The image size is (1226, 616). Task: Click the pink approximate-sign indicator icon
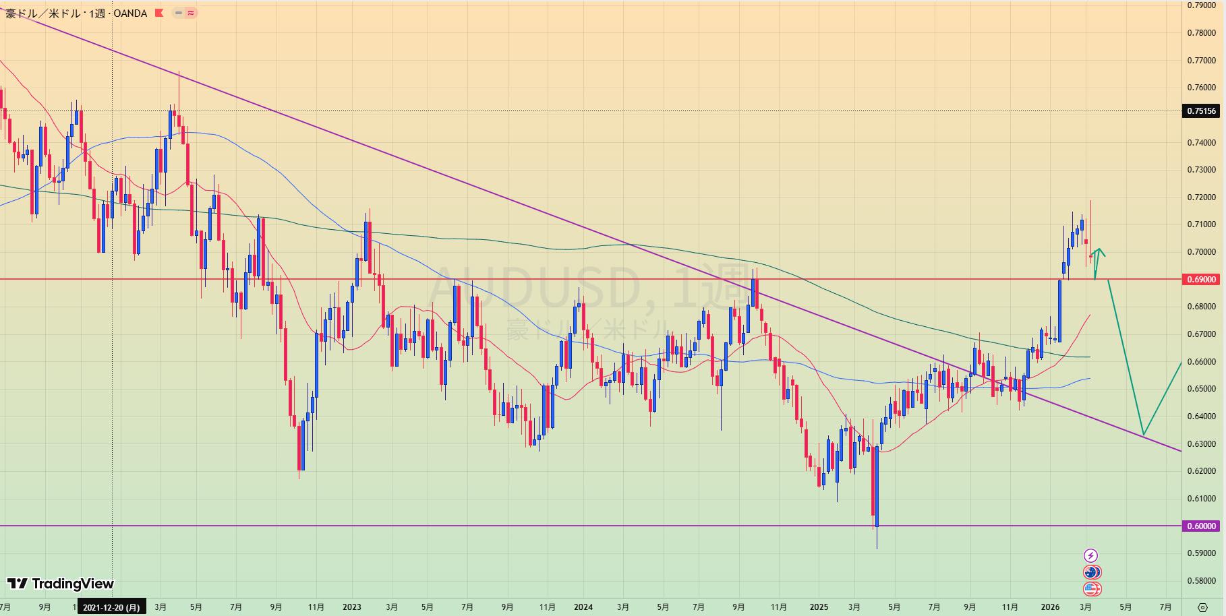(x=191, y=13)
